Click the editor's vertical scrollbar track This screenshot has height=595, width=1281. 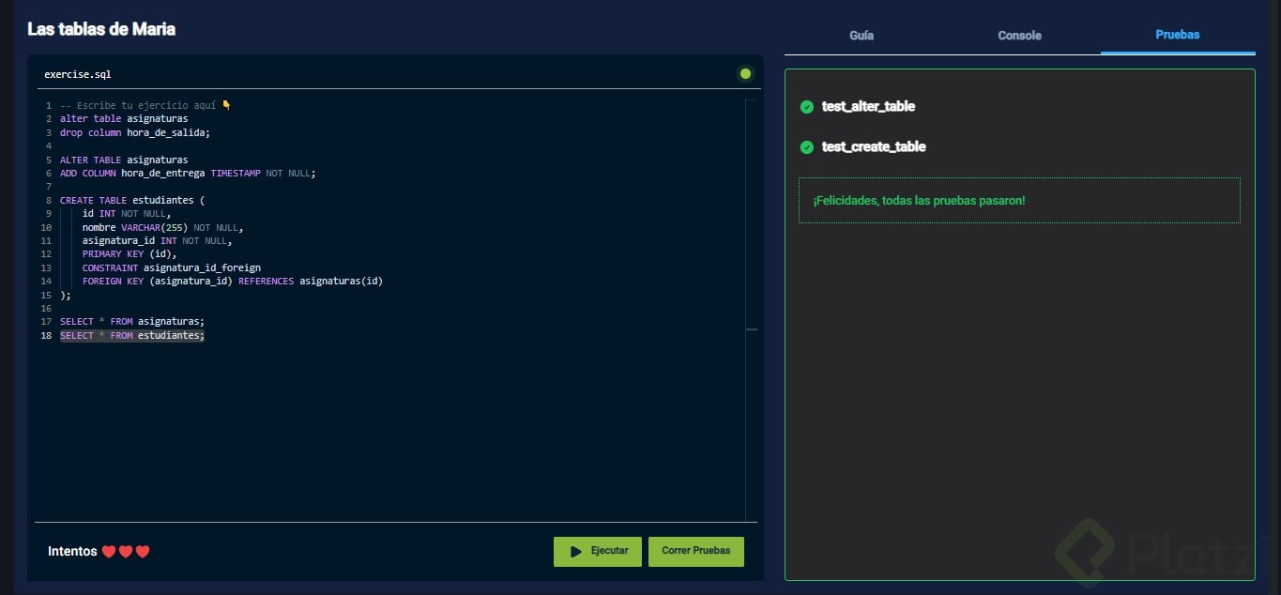pyautogui.click(x=751, y=310)
